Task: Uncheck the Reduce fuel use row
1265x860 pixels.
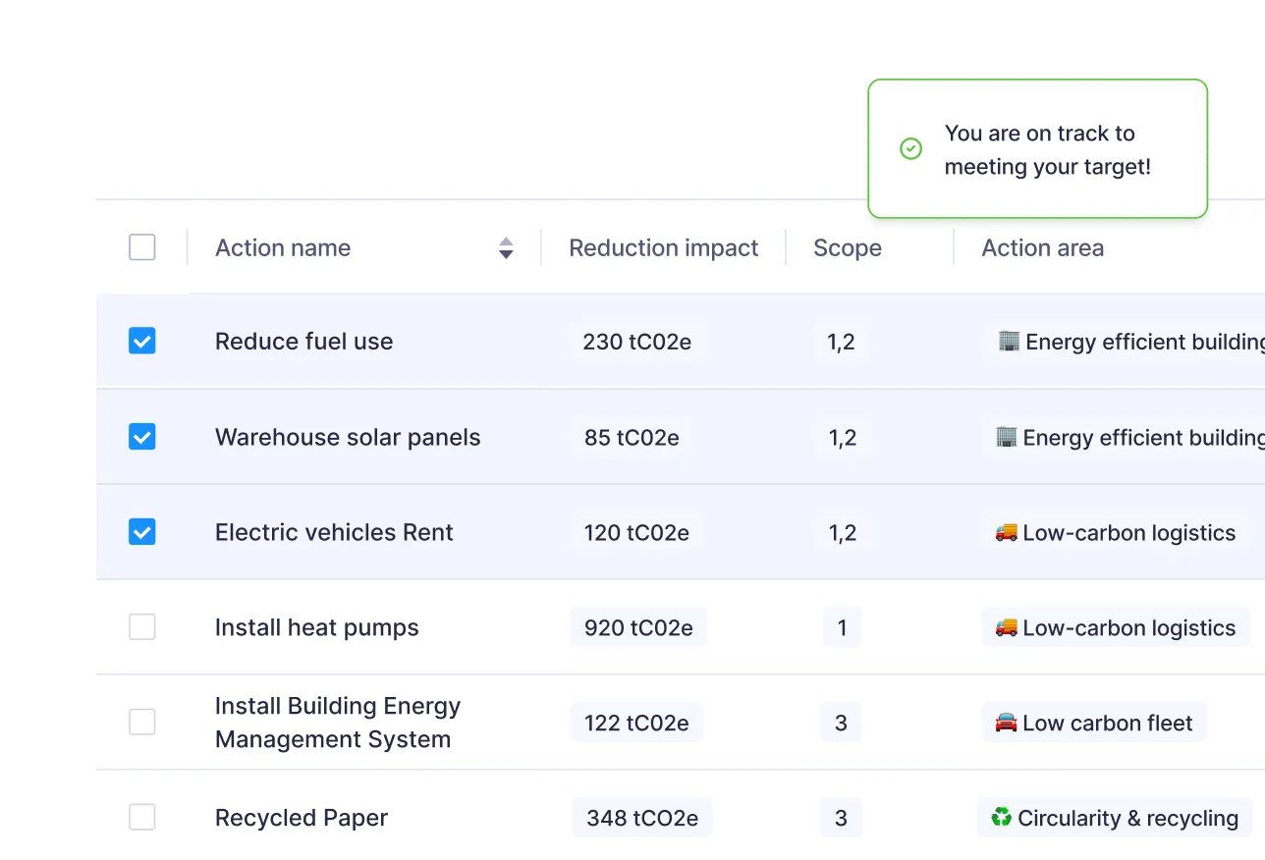Action: tap(141, 341)
